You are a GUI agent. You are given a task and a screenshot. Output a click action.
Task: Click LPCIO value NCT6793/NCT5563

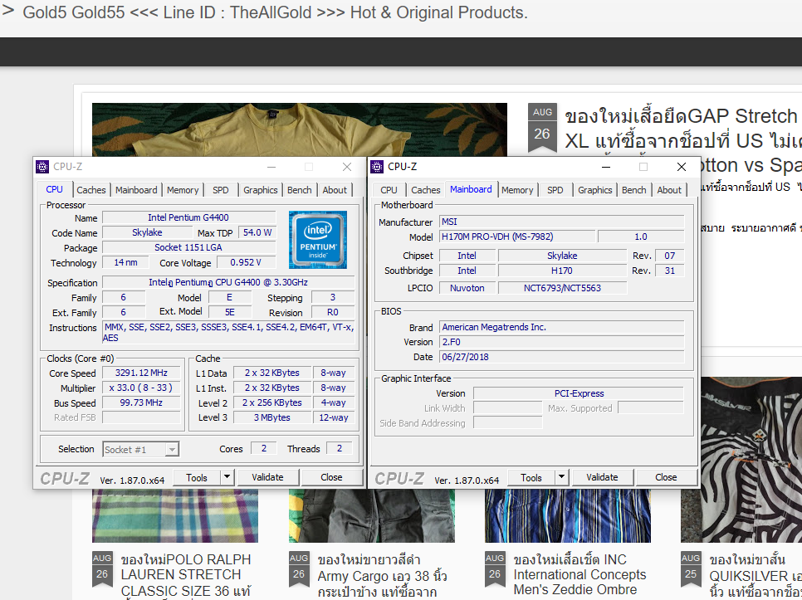(x=562, y=288)
